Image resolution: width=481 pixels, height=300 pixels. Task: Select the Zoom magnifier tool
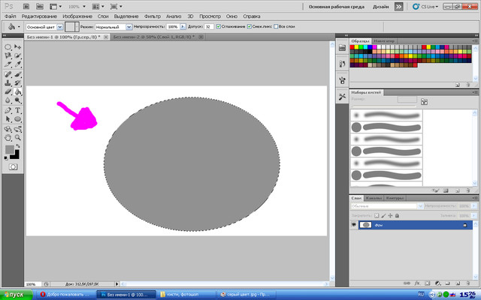[17, 137]
